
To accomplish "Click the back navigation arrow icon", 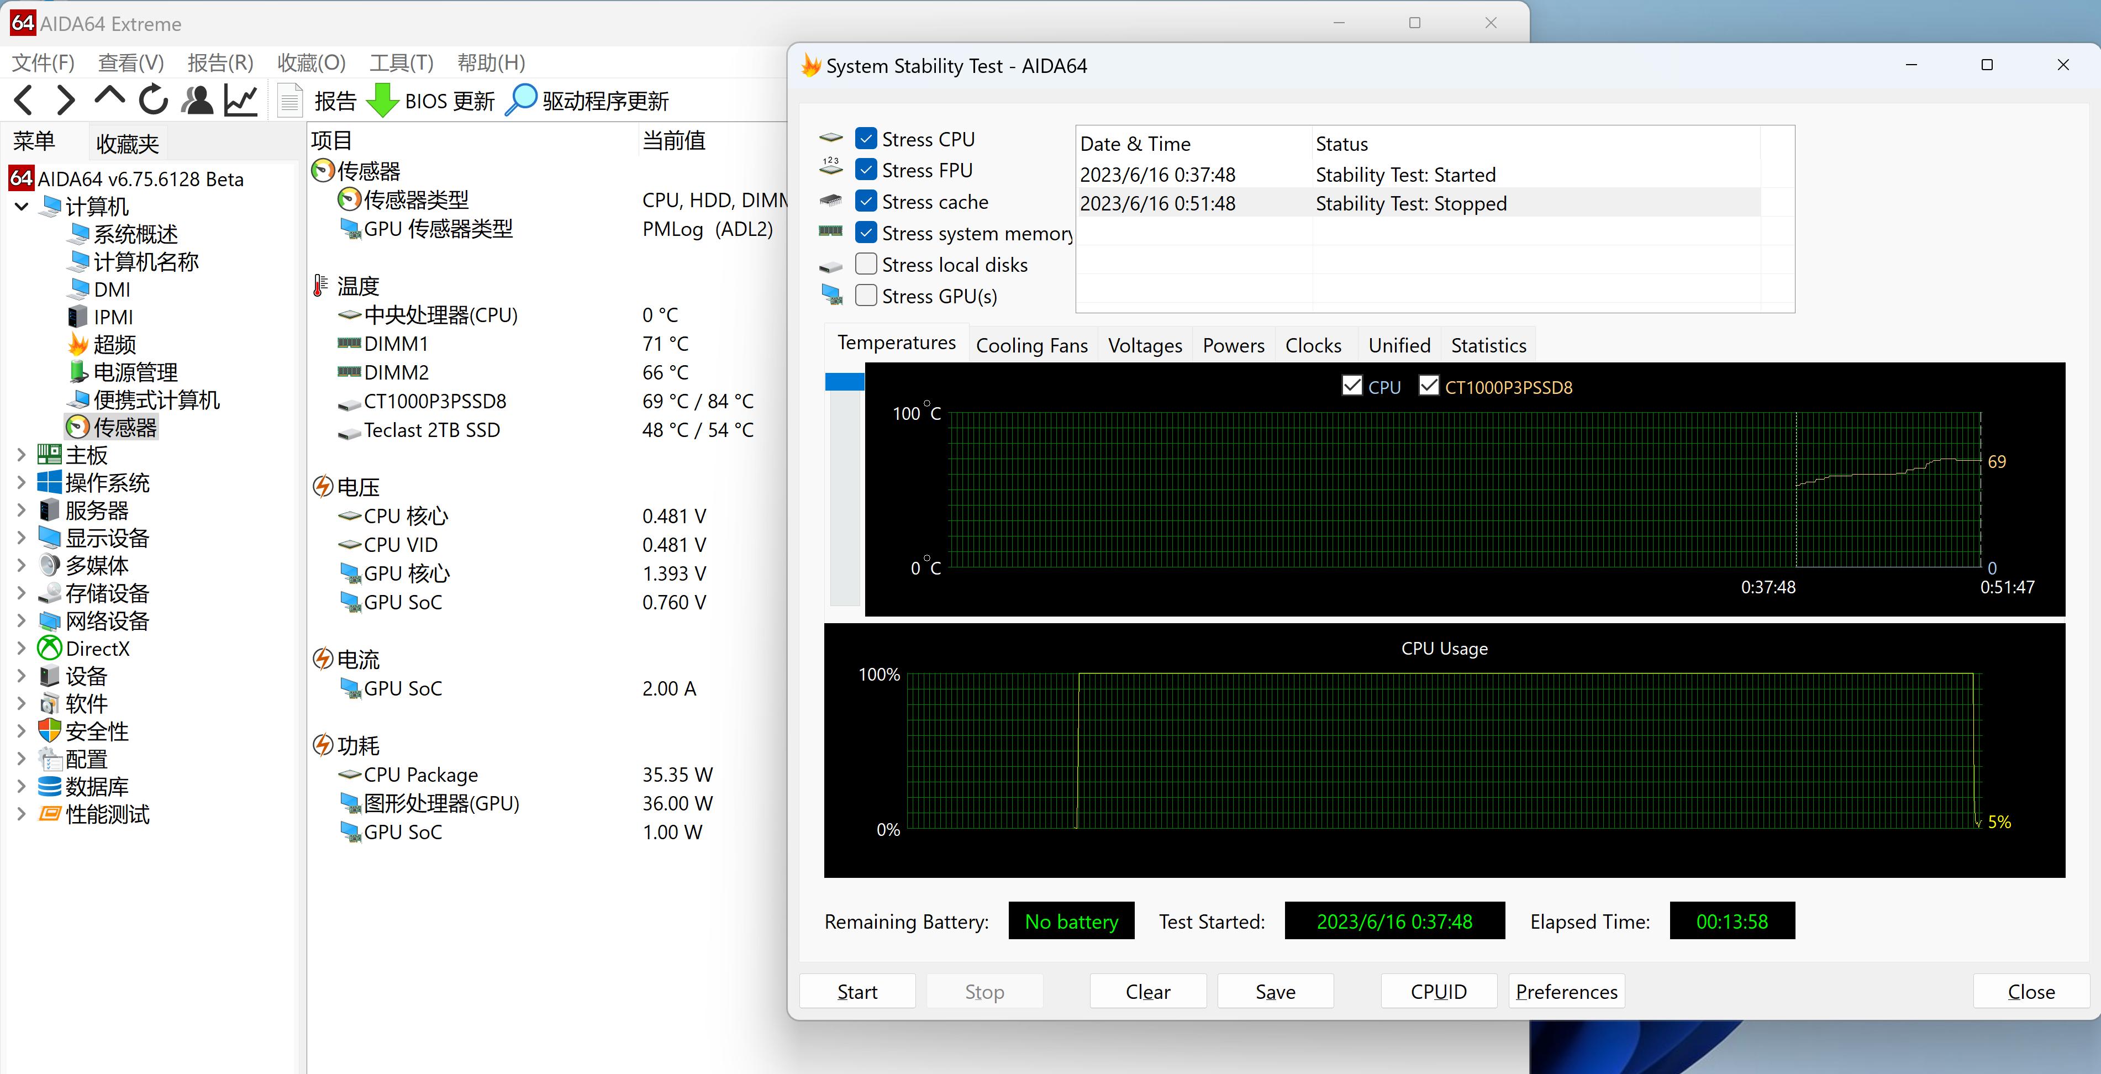I will pyautogui.click(x=24, y=101).
